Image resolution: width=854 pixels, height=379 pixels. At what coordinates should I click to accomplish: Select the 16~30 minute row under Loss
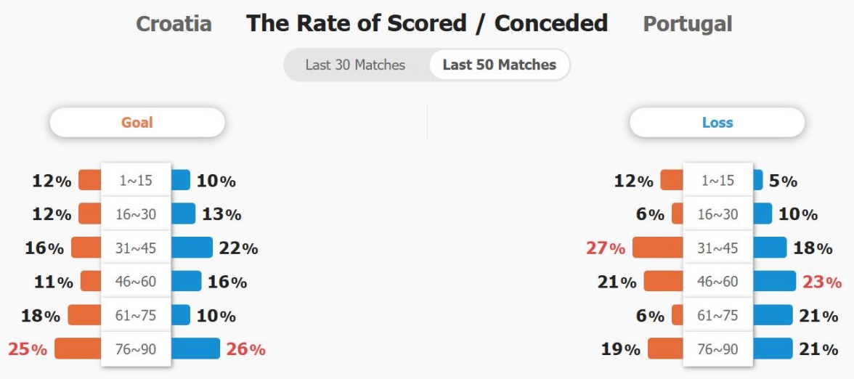click(x=717, y=214)
